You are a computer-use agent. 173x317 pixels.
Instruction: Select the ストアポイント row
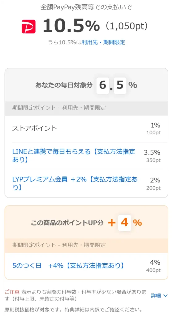pos(86,128)
